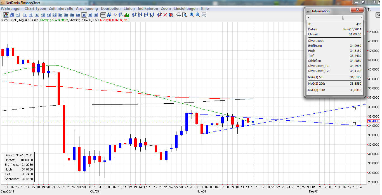Open the Zeit Intervalle menu
Viewport: 382px width, 195px height.
click(61, 9)
